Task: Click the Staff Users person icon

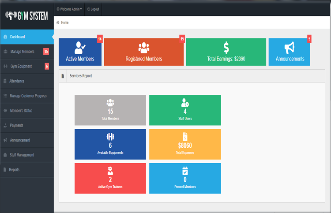Action: tap(185, 103)
